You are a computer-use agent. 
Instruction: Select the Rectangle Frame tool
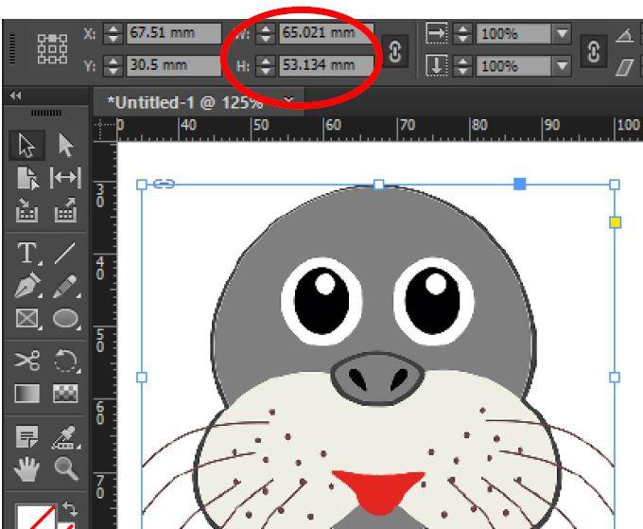click(27, 319)
